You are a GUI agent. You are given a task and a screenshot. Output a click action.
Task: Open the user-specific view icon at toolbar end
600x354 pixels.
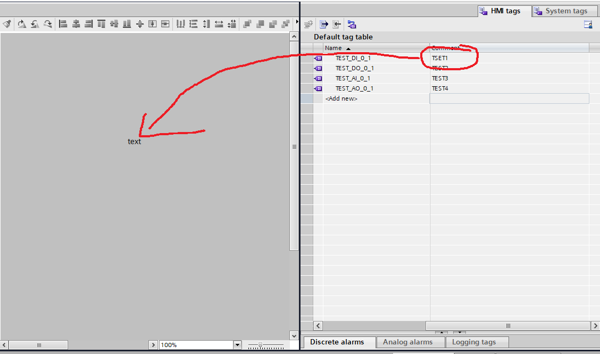pyautogui.click(x=588, y=24)
